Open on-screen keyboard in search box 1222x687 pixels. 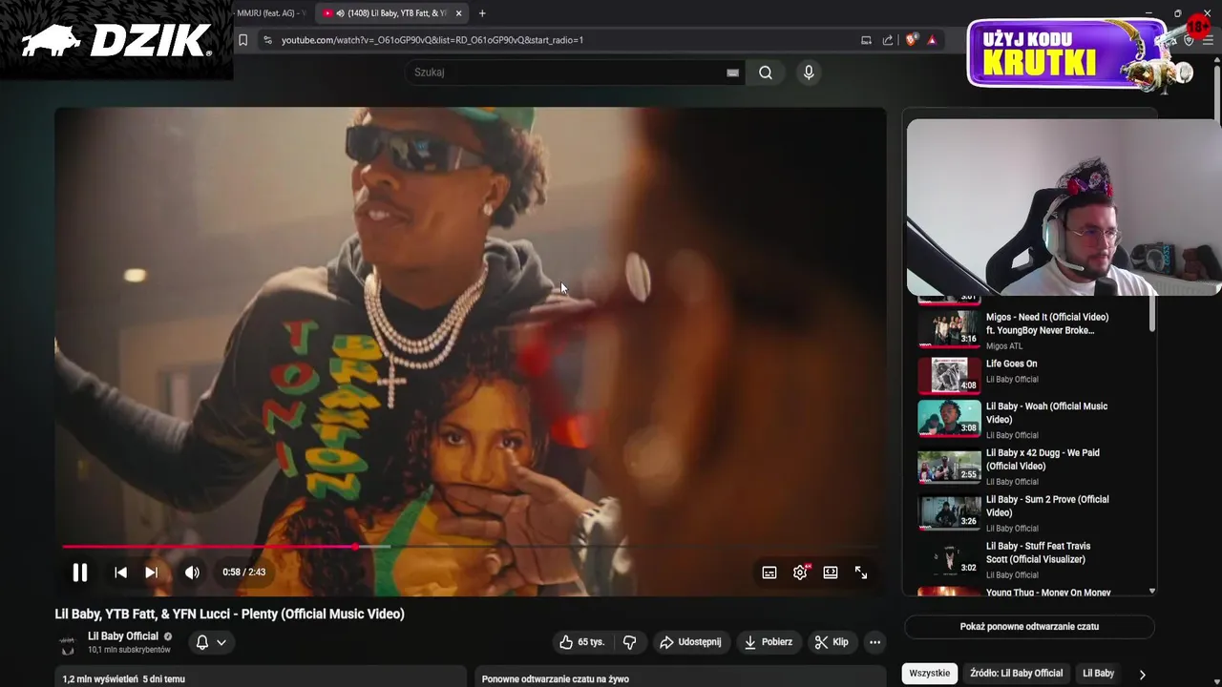click(732, 73)
